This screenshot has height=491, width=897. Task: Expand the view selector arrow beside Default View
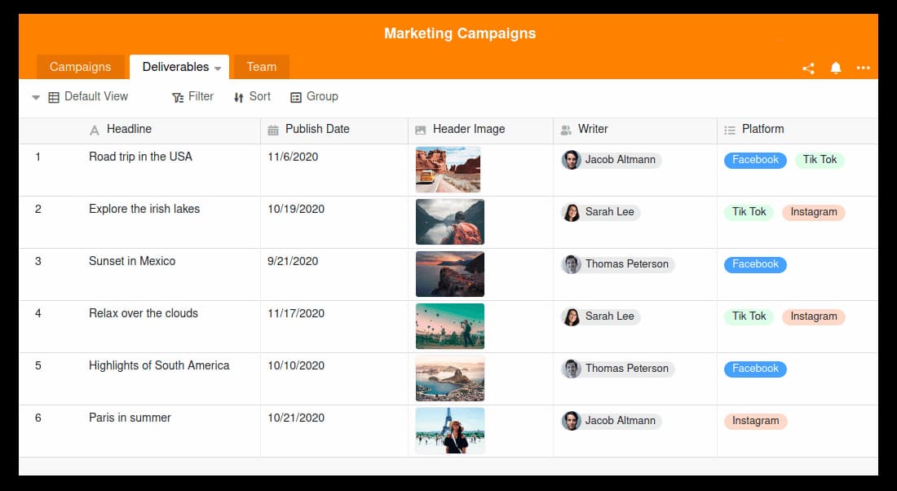[36, 97]
